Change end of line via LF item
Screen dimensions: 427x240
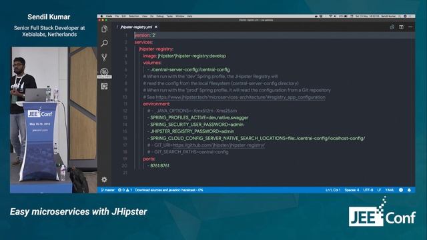coord(379,190)
